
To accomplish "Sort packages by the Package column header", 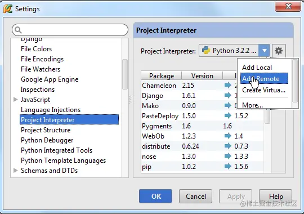I will click(162, 76).
